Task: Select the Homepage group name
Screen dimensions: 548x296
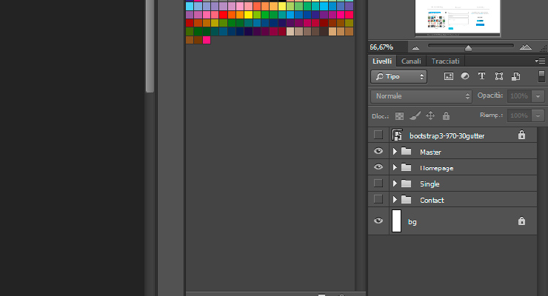Action: point(436,168)
